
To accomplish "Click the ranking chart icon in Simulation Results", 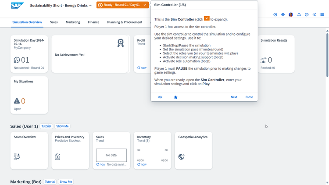I will (264, 60).
